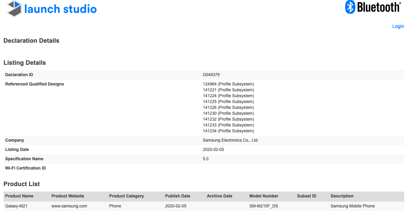Viewport: 406px width, 214px height.
Task: Select specification value 5.0
Action: coord(206,159)
